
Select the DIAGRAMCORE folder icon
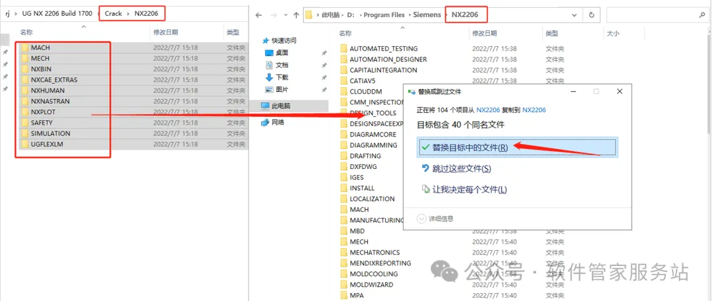(343, 135)
